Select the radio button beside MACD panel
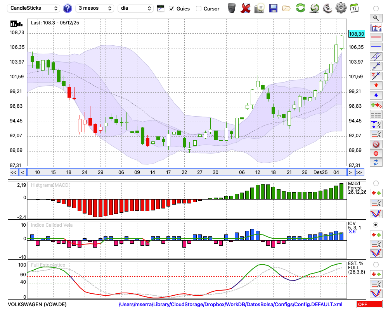The height and width of the screenshot is (310, 388). (x=376, y=183)
